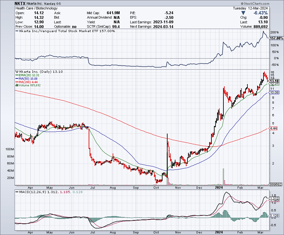Select the 2024 label on the time axis
Screen dimensions: 284x235
click(219, 187)
